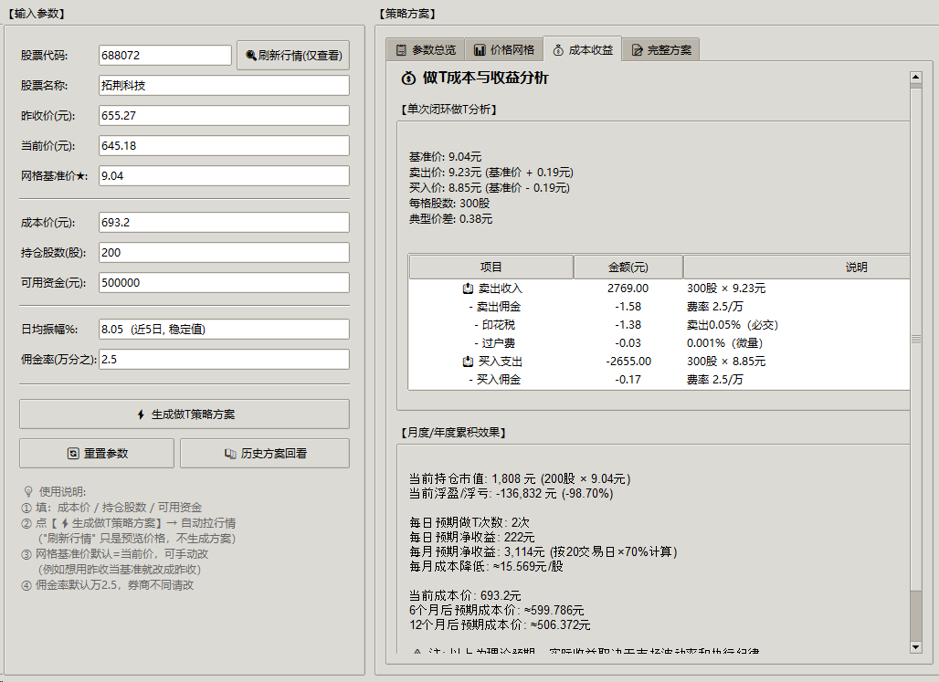Select the 成本收益 tab
939x682 pixels.
click(583, 49)
